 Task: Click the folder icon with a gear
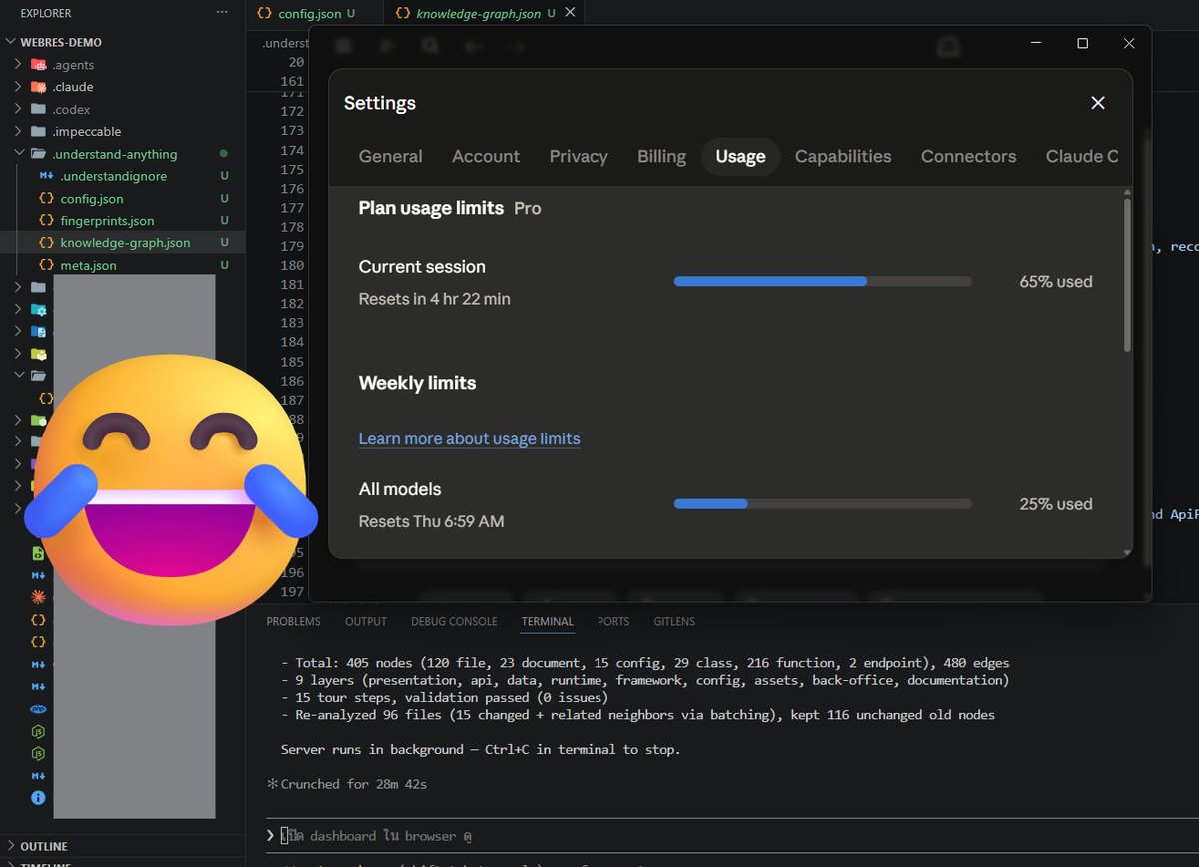click(x=38, y=309)
